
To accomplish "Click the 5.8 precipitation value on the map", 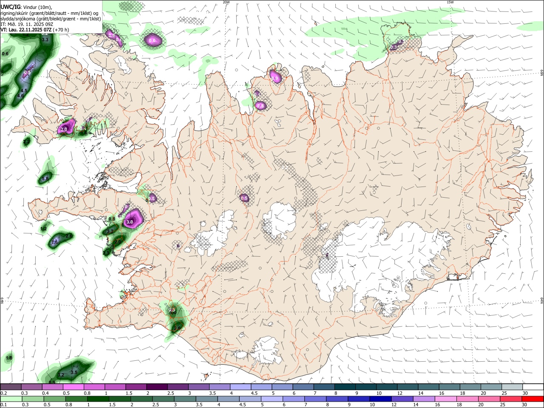I will point(45,179).
